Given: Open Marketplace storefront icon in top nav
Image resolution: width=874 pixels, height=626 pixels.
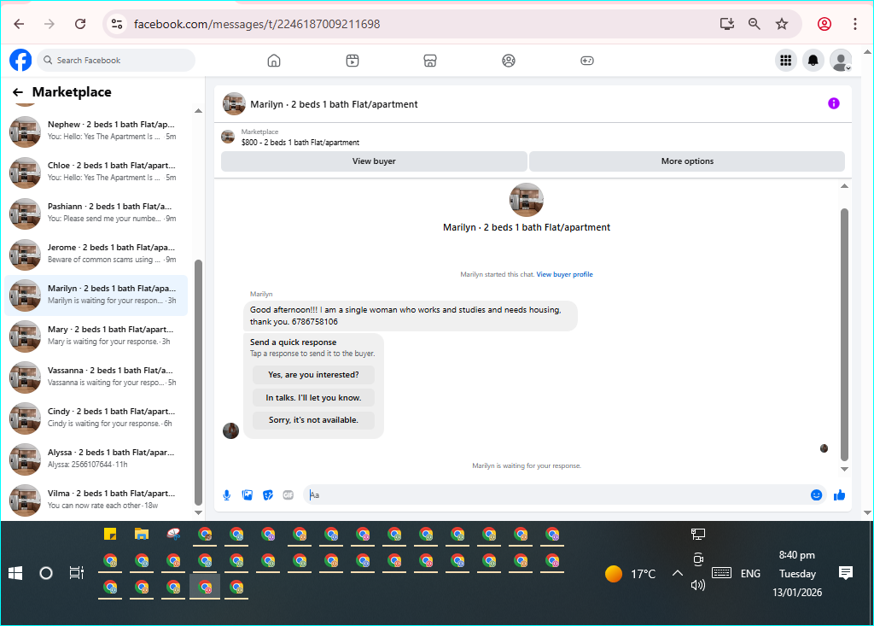Looking at the screenshot, I should point(430,61).
